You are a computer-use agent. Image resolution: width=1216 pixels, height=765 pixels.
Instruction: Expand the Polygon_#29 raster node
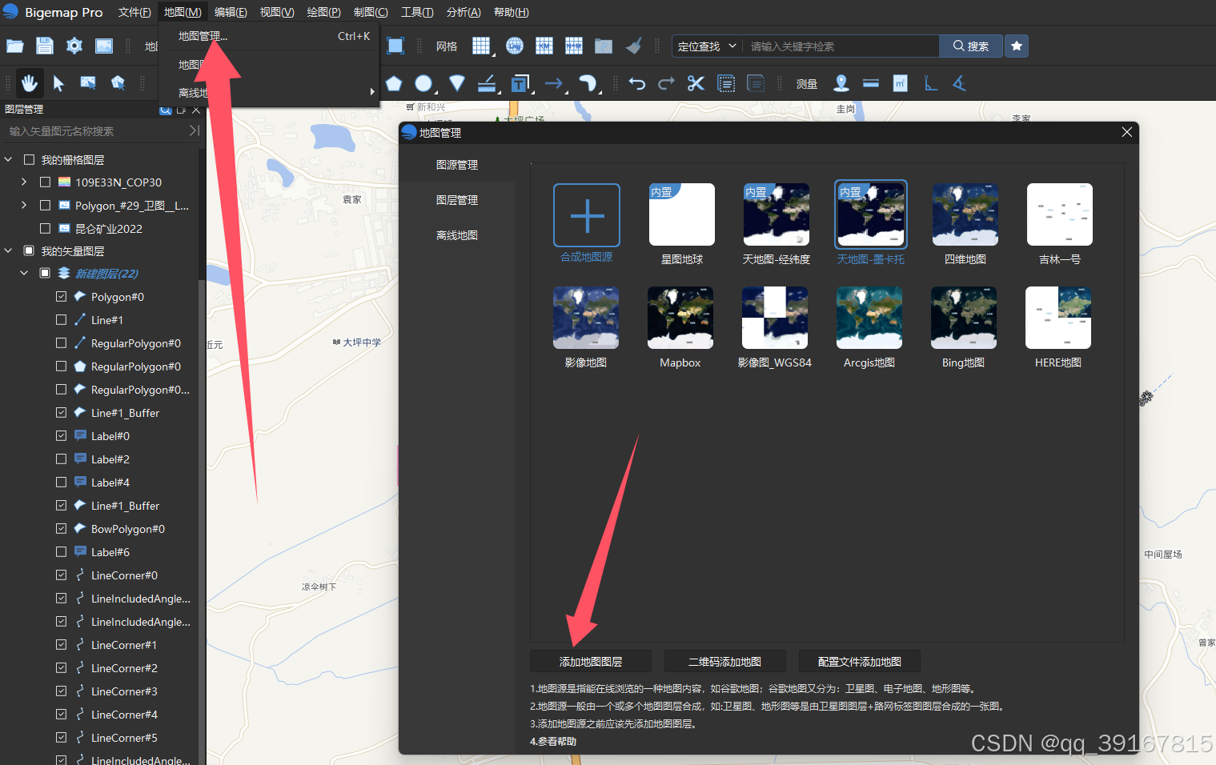24,206
